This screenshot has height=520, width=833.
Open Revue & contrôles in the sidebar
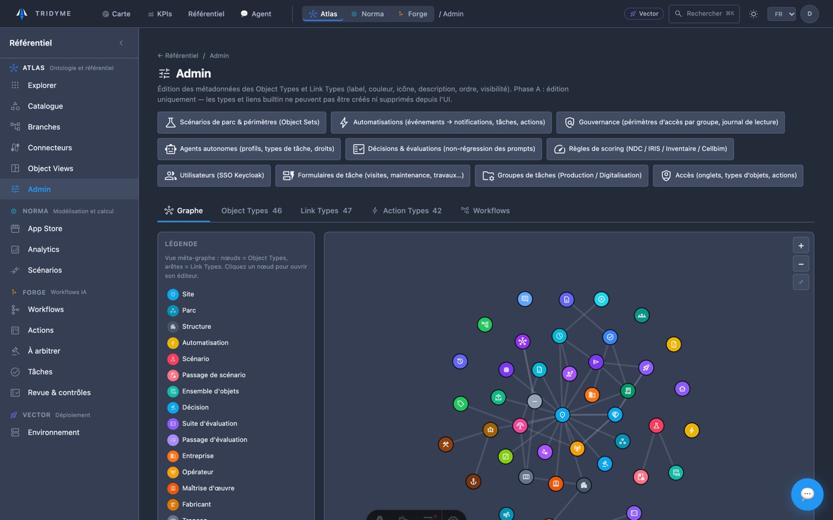pos(69,392)
